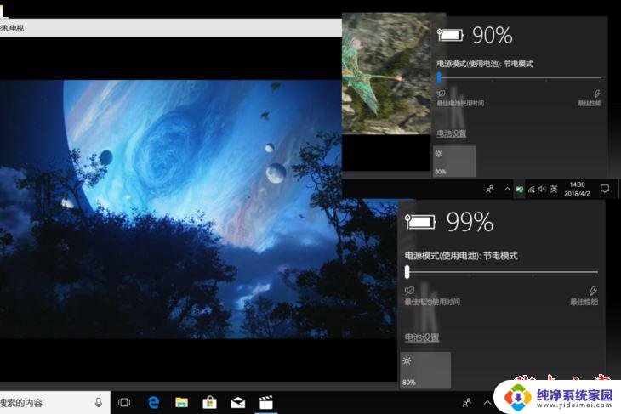The width and height of the screenshot is (621, 414).
Task: Click 最佳电池使用时间 label in 99% panel
Action: pyautogui.click(x=432, y=302)
